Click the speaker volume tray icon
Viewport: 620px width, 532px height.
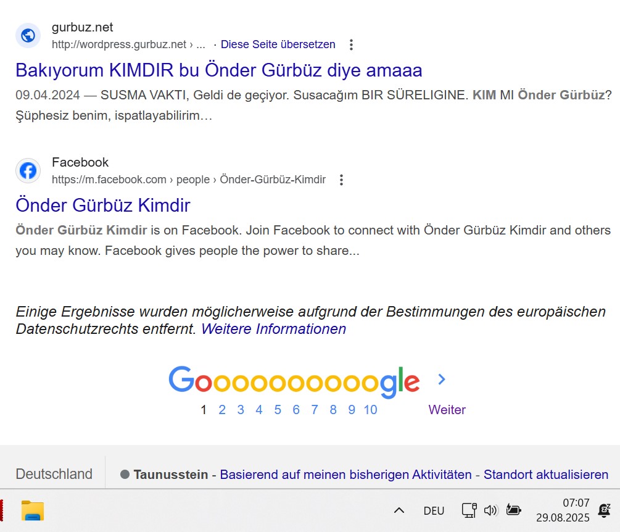click(491, 510)
